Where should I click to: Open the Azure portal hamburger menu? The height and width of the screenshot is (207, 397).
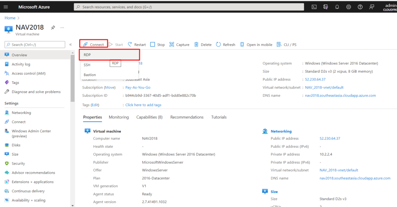(x=6, y=7)
